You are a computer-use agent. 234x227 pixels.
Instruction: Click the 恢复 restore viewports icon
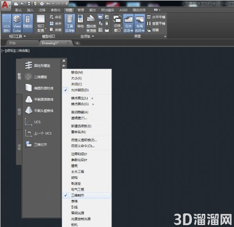coord(55,30)
